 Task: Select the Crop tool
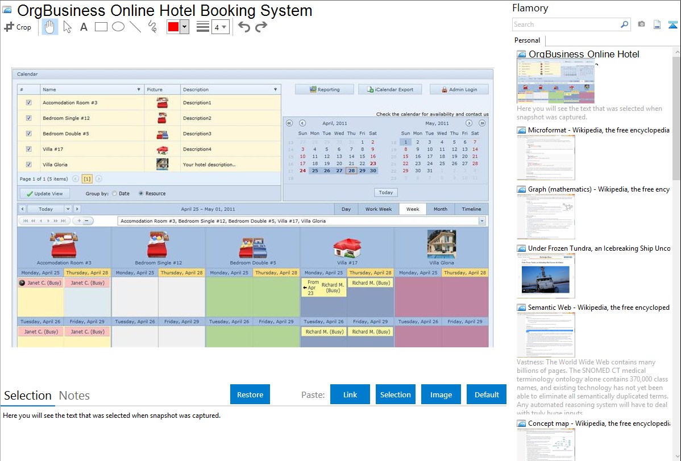18,27
